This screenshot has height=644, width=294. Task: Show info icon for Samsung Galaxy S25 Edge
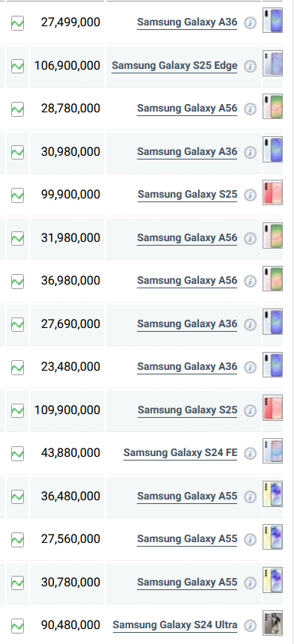(x=250, y=66)
